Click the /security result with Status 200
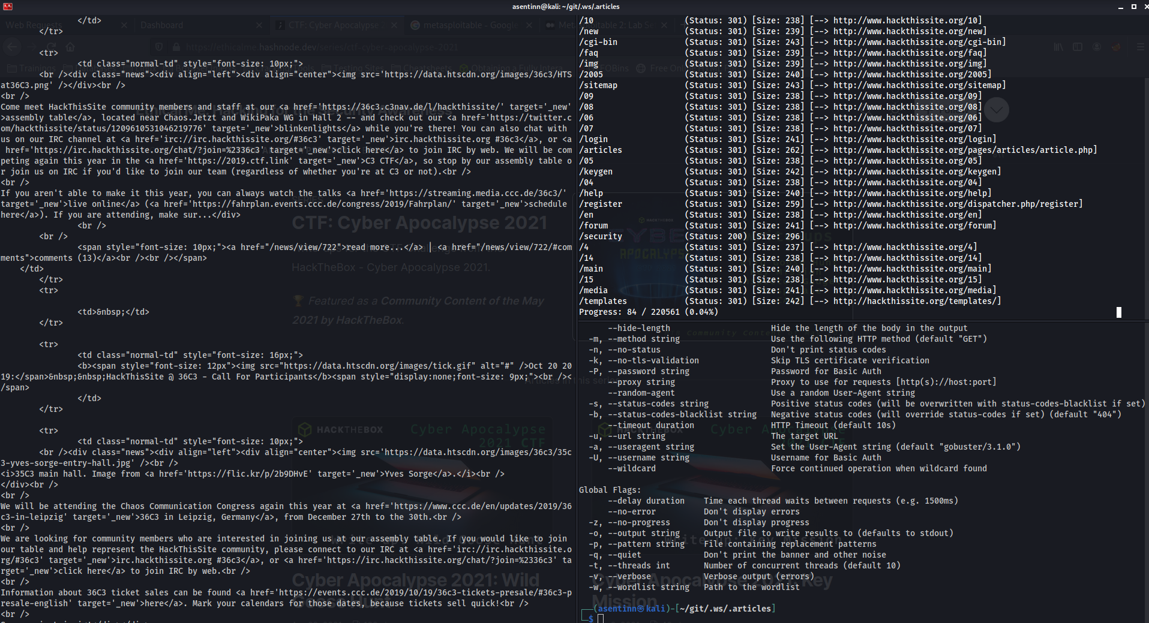This screenshot has width=1149, height=623. [691, 236]
